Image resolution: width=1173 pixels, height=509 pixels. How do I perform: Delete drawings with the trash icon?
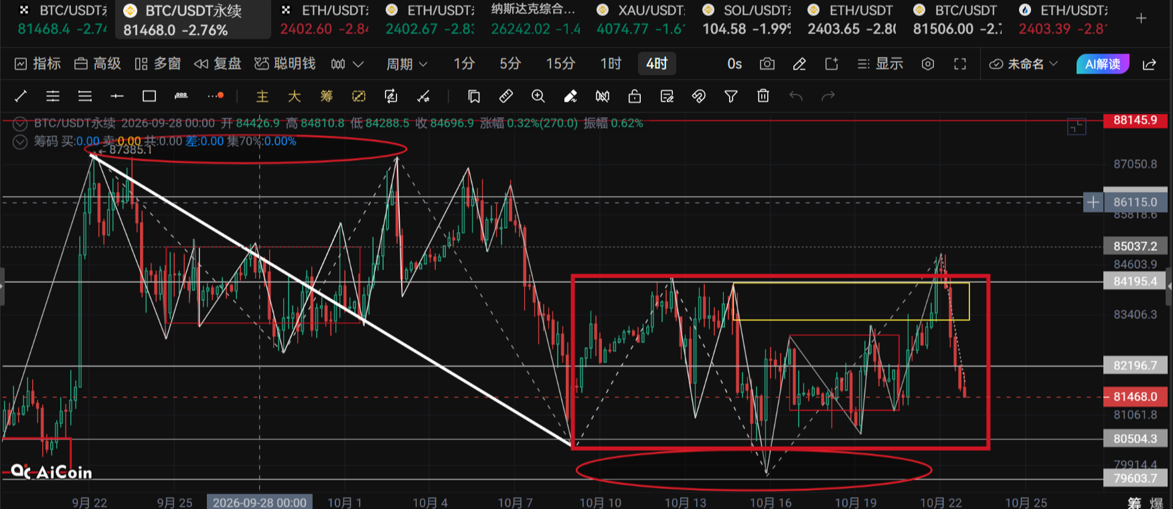click(x=763, y=96)
